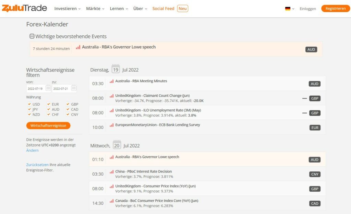
Task: Click AUD badge on 01:10 Lowe speech row
Action: pyautogui.click(x=315, y=159)
